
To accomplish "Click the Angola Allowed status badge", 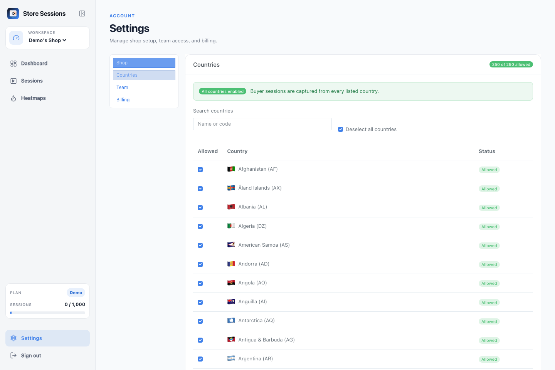I will tap(489, 283).
